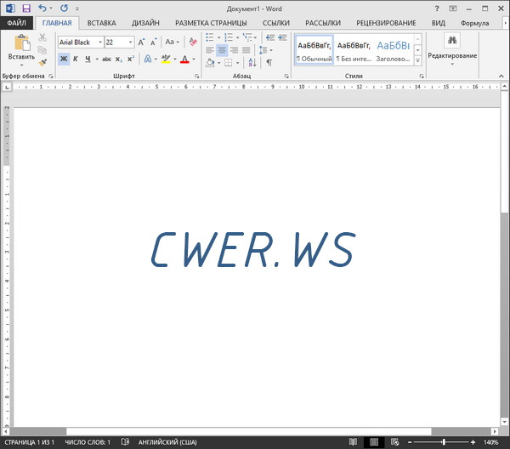Toggle Italic formatting (К)

pos(76,59)
